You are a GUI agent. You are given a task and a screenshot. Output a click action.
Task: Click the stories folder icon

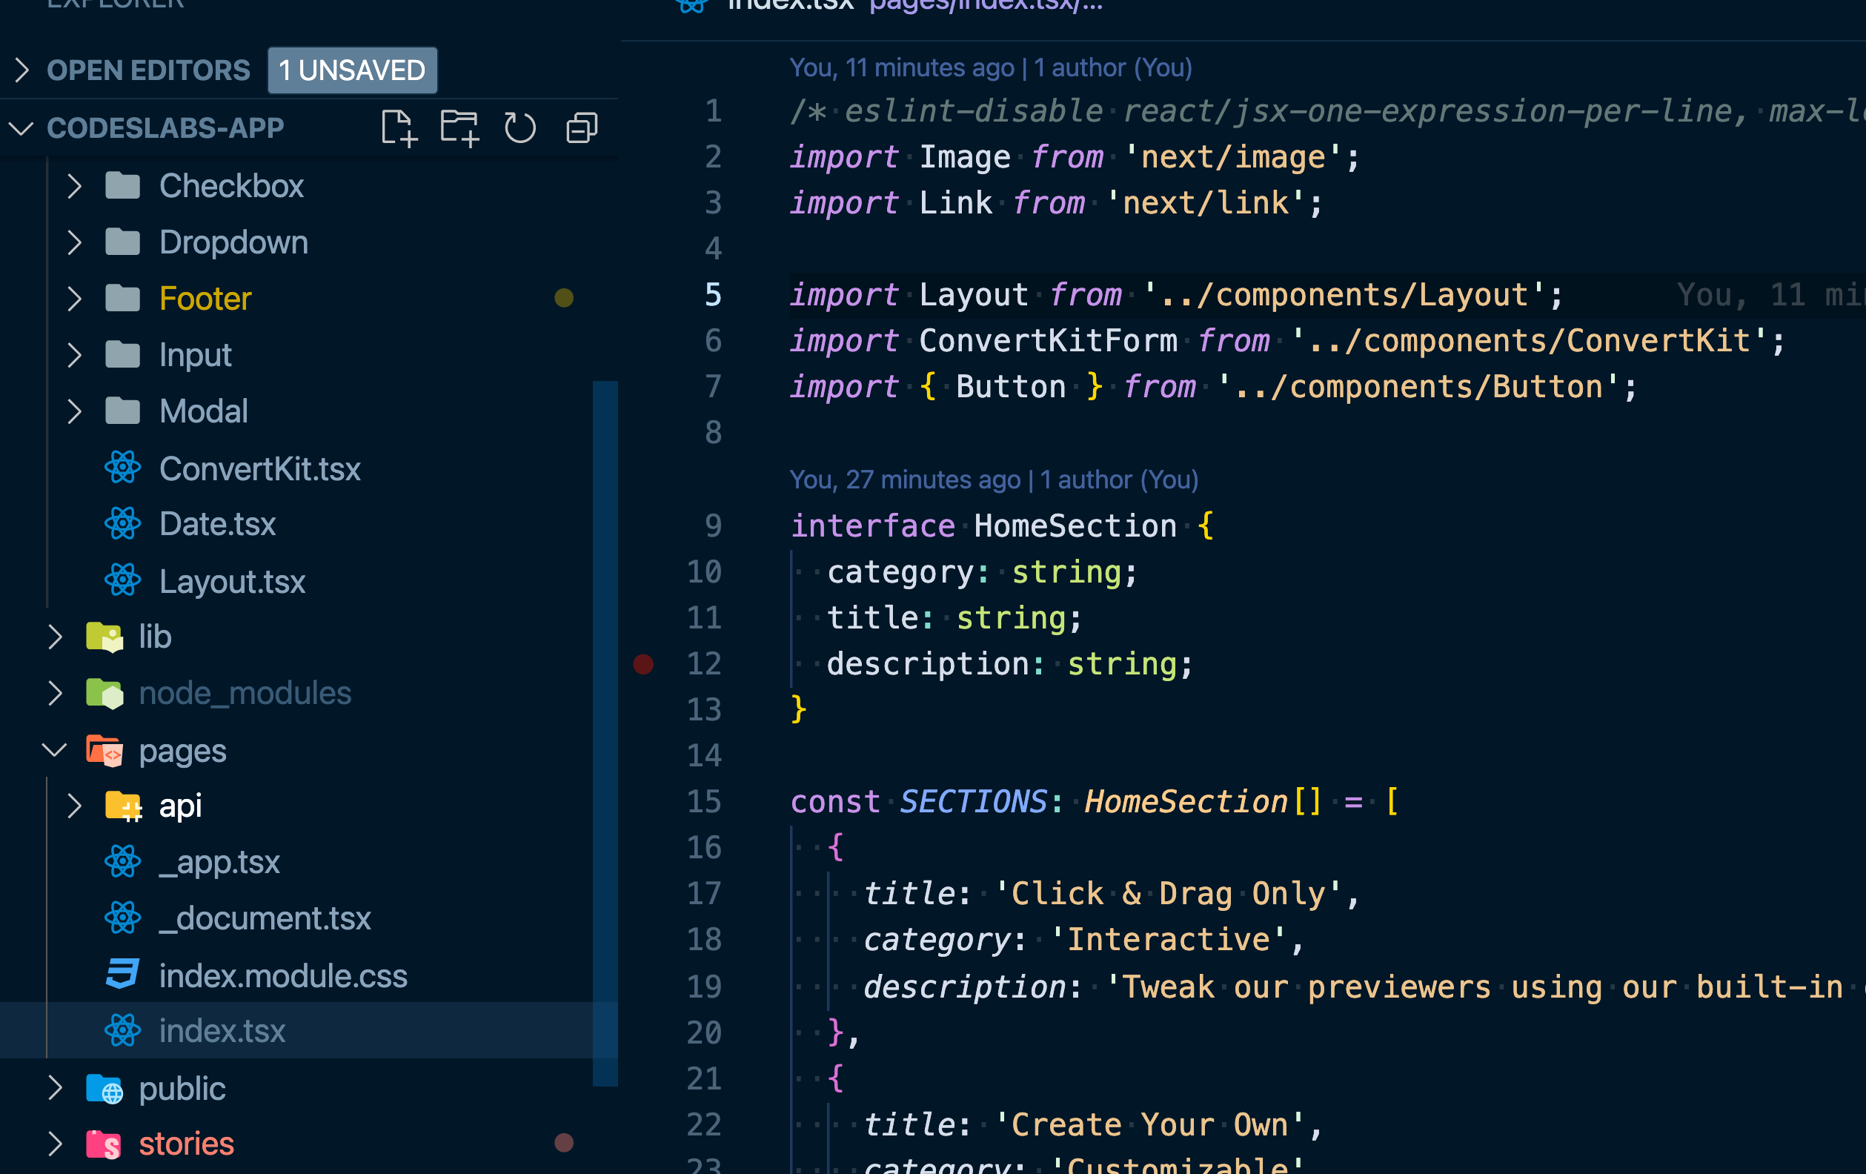104,1144
